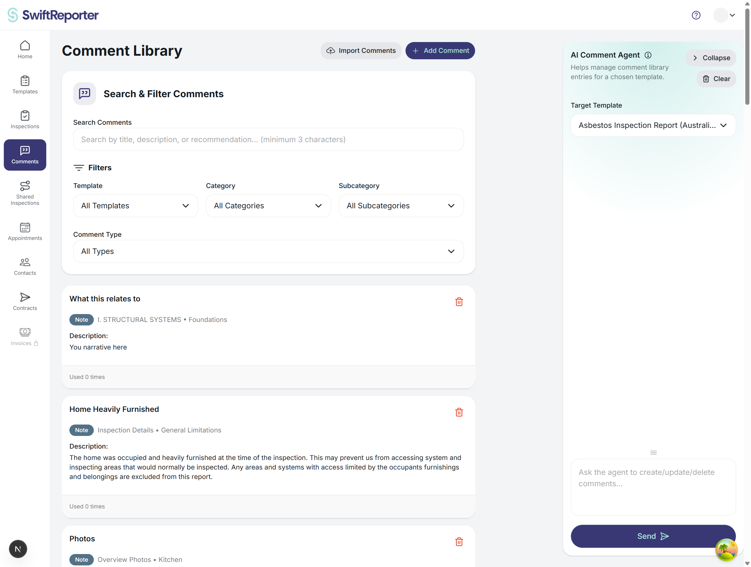
Task: Open the Home section in sidebar
Action: (24, 49)
